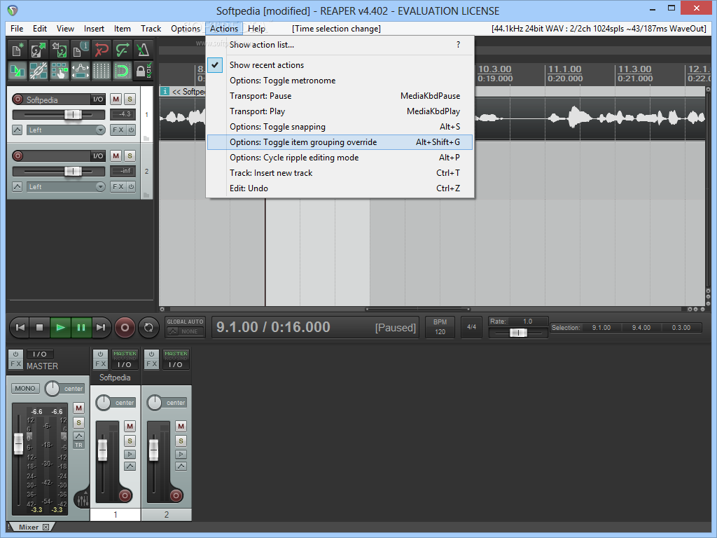Open 4/4 time signature selector

point(471,327)
